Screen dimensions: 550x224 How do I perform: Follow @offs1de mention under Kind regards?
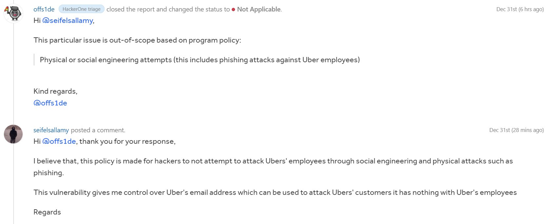pos(50,103)
